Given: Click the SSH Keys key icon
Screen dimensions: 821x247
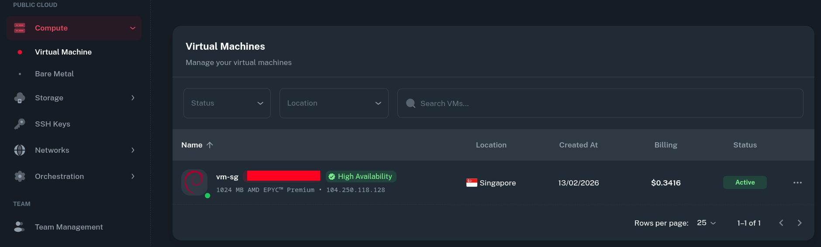Looking at the screenshot, I should [x=20, y=124].
